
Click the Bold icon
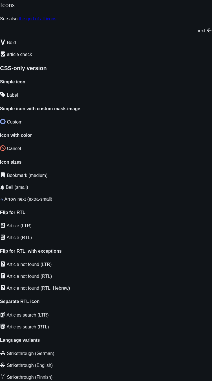click(x=3, y=42)
